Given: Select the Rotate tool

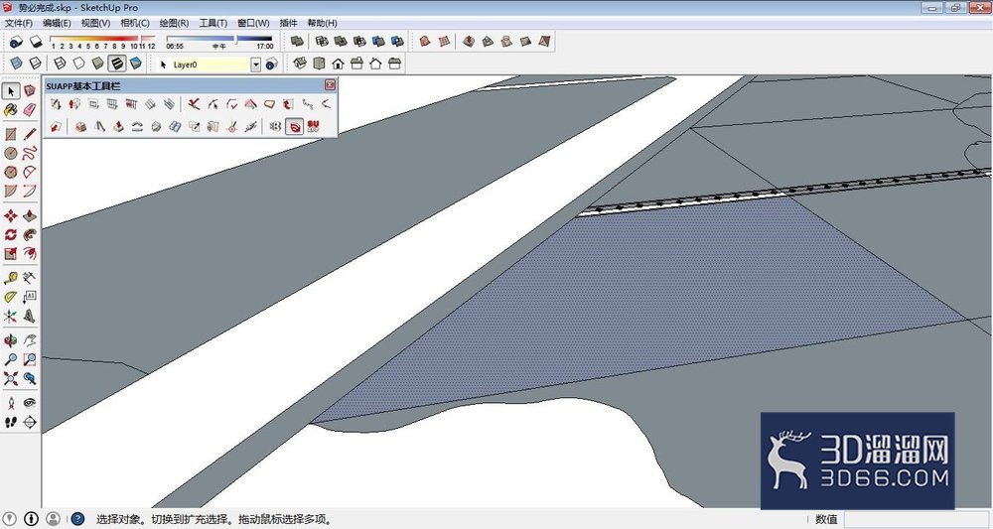Looking at the screenshot, I should pos(11,235).
